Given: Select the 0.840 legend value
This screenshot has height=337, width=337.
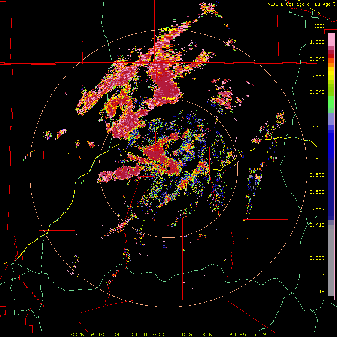Looking at the screenshot, I should tap(317, 92).
